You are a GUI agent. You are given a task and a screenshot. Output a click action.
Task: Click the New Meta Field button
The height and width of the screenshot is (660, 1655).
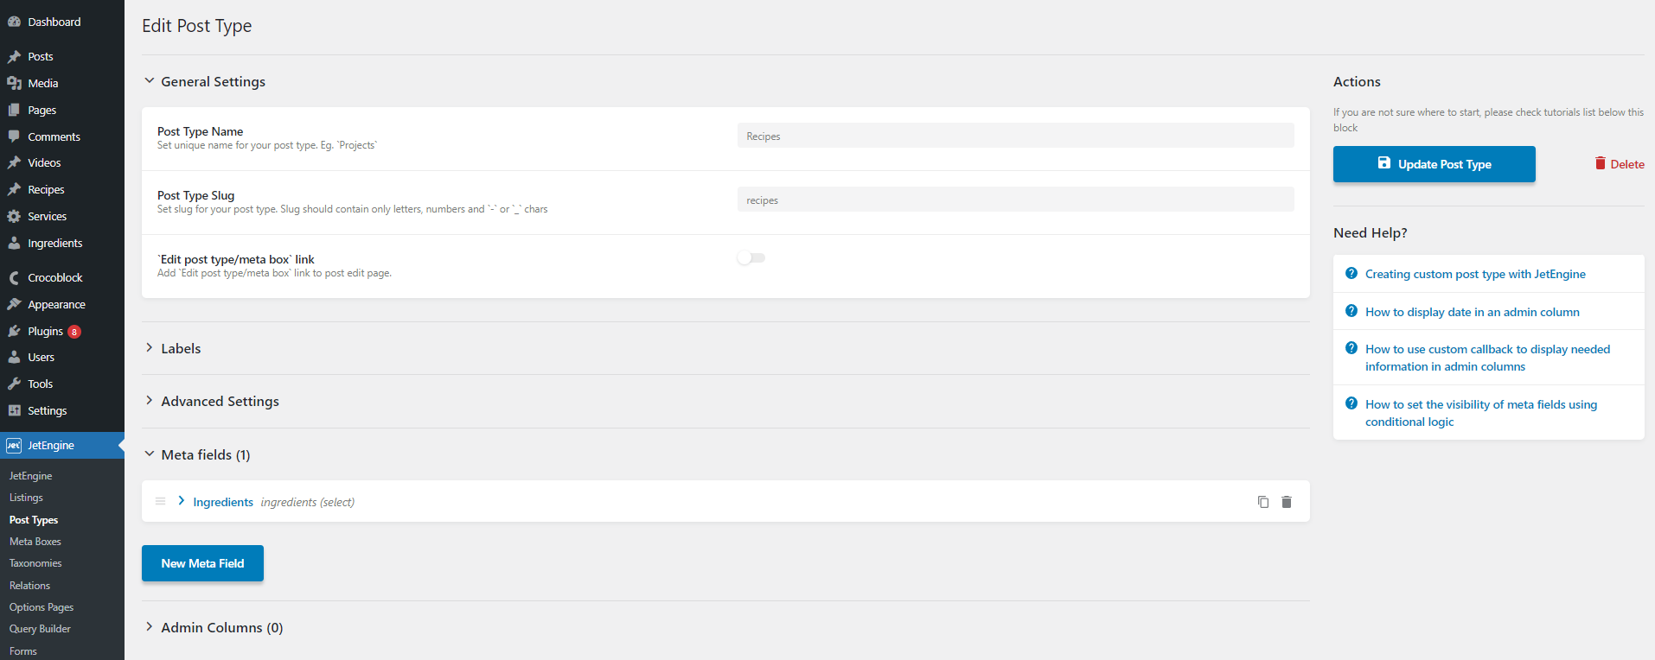tap(202, 563)
